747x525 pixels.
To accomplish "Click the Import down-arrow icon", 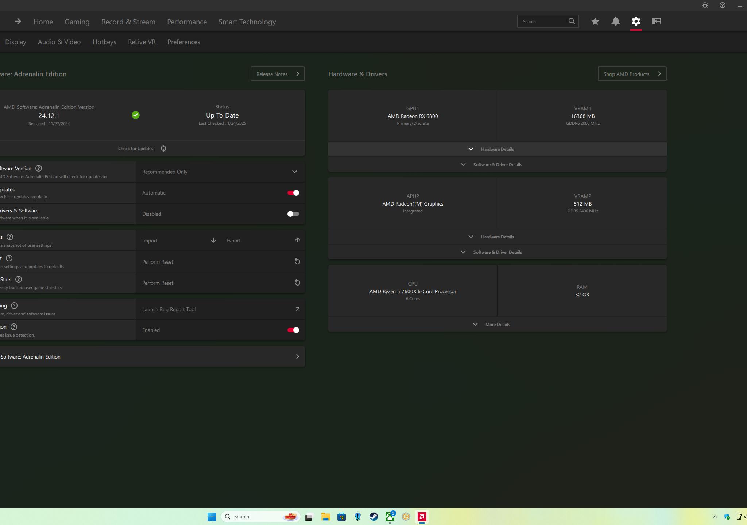I will coord(213,241).
